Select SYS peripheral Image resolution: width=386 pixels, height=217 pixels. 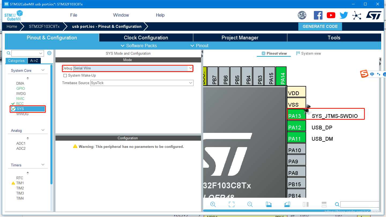point(28,109)
